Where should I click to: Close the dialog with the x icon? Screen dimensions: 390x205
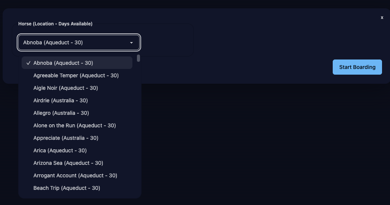pyautogui.click(x=382, y=17)
